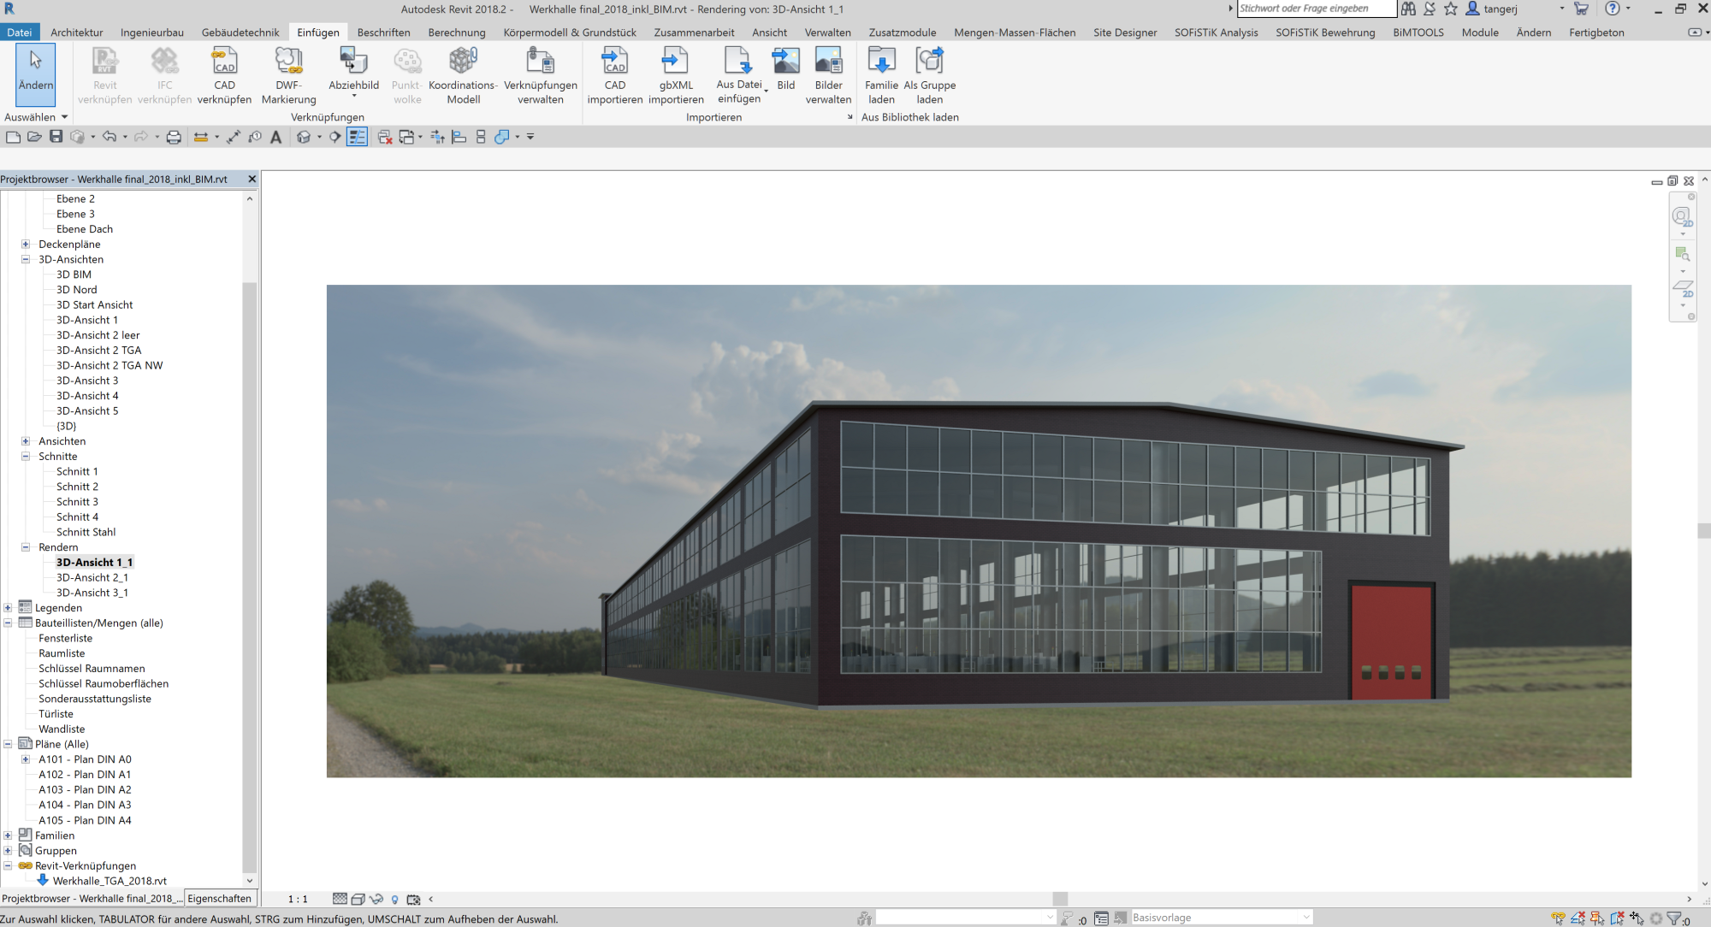The width and height of the screenshot is (1711, 927).
Task: Load a family with Familie laden
Action: [880, 75]
